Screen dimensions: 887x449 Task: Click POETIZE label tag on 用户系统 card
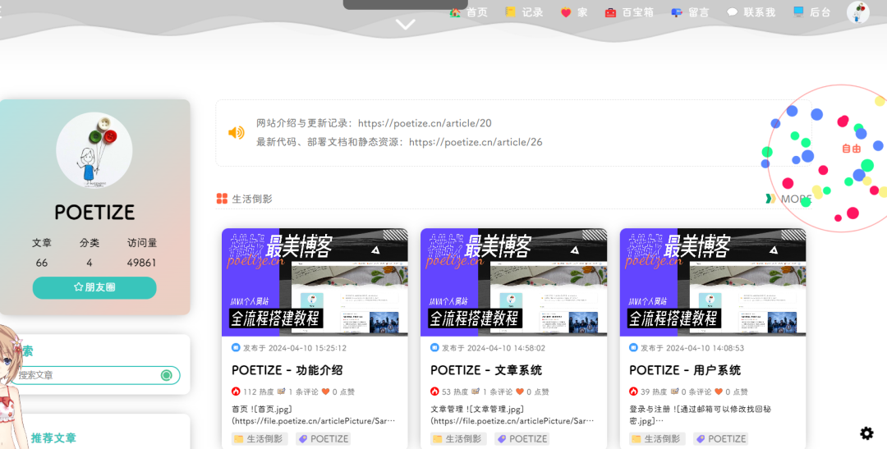click(721, 439)
